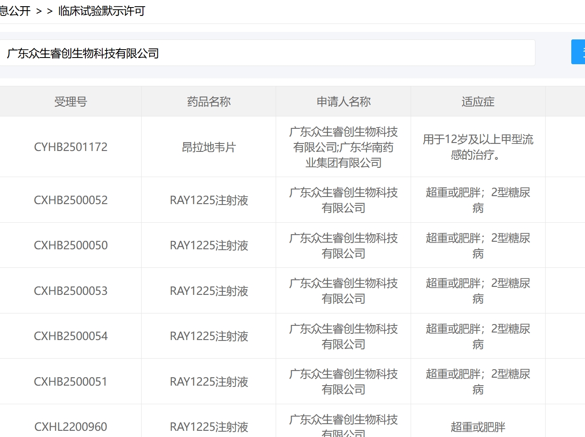Click applicant name in row CXHB2500051
The width and height of the screenshot is (585, 437).
pyautogui.click(x=343, y=382)
